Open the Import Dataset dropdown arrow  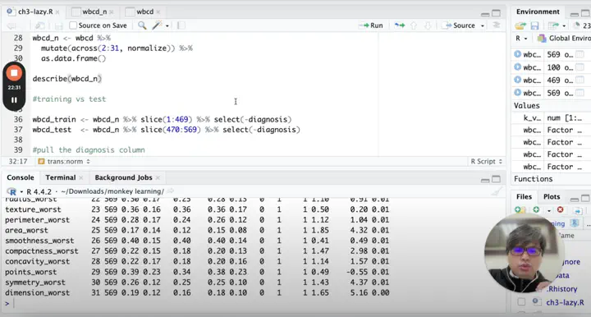[564, 26]
